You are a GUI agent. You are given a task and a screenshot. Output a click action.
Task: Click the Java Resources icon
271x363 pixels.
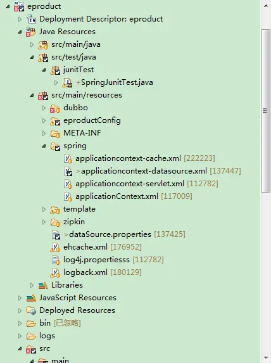31,32
